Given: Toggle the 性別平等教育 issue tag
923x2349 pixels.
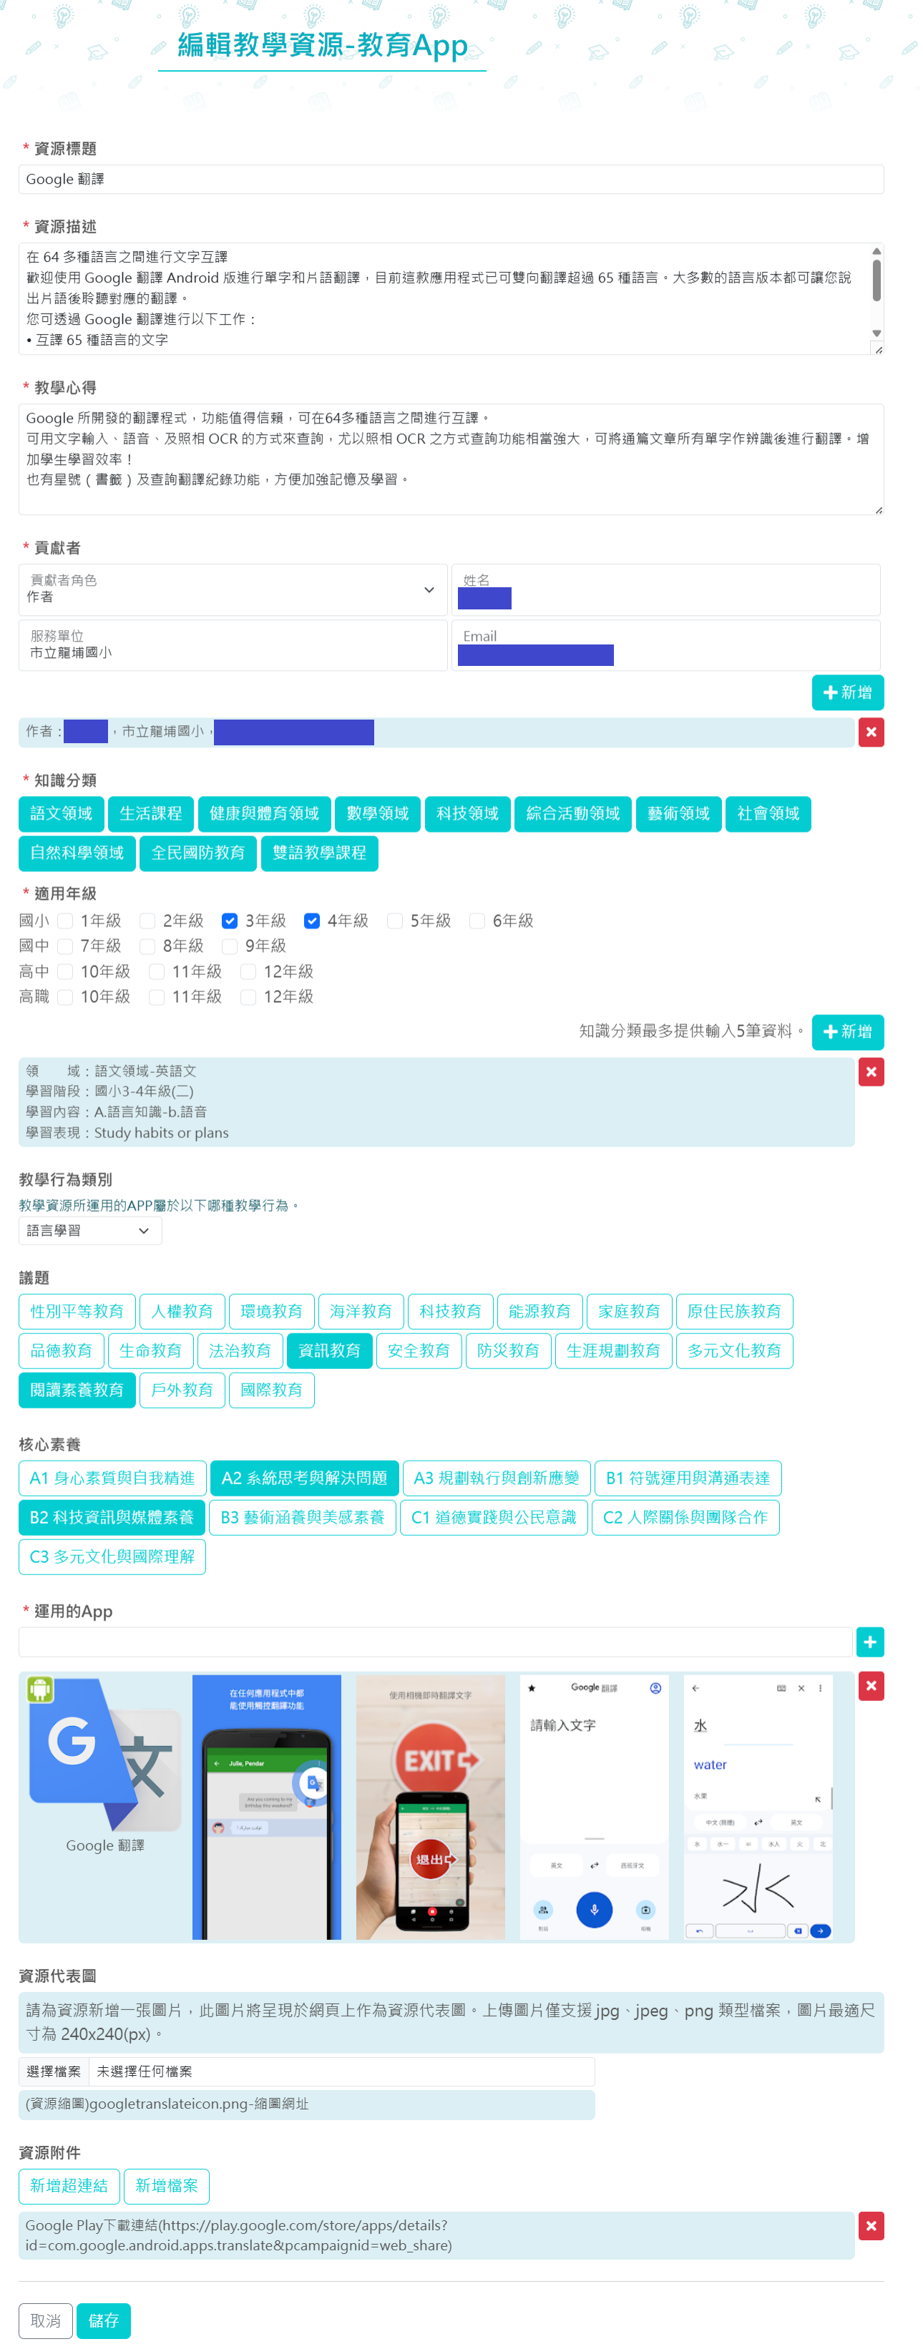Looking at the screenshot, I should (x=77, y=1311).
